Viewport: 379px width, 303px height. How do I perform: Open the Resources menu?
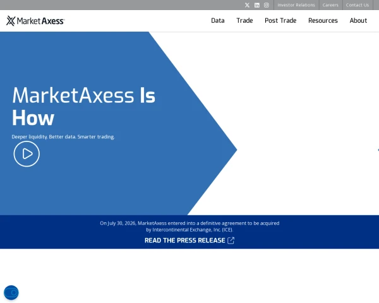click(323, 21)
